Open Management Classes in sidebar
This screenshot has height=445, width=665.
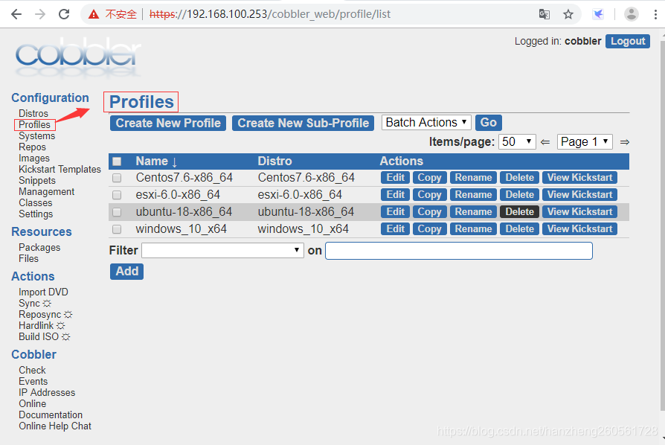point(46,197)
